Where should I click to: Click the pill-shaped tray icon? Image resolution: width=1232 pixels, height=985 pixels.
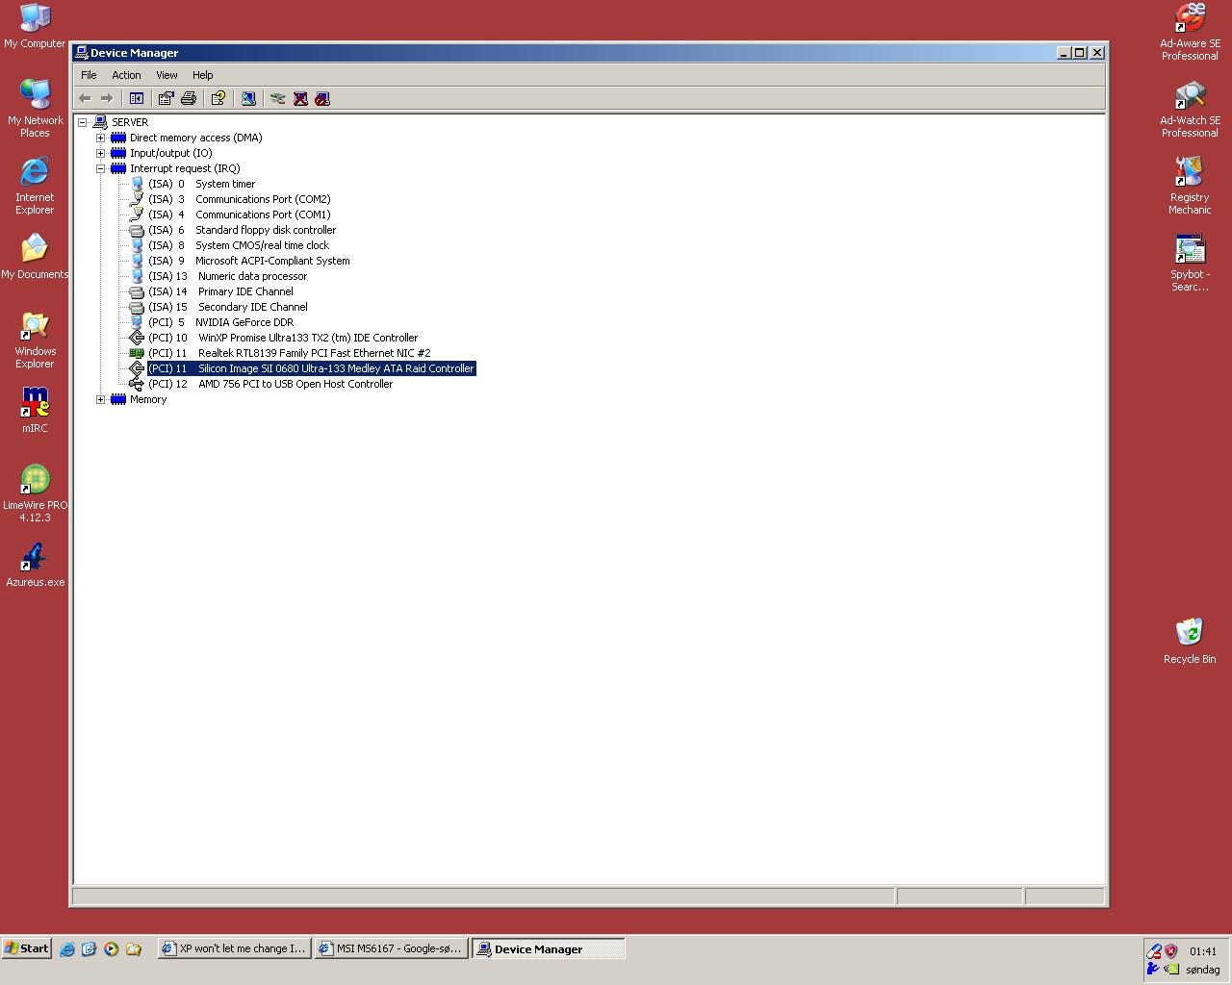click(x=1153, y=951)
